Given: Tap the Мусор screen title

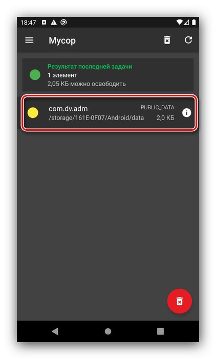Looking at the screenshot, I should click(62, 41).
